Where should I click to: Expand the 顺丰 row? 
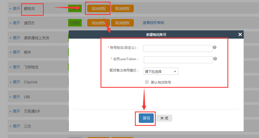coord(15,52)
